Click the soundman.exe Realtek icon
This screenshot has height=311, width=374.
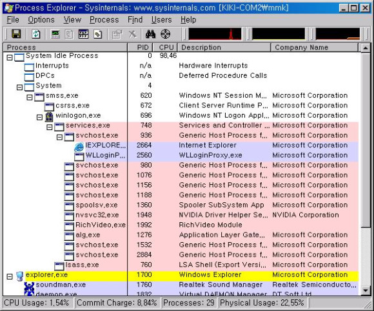29,286
